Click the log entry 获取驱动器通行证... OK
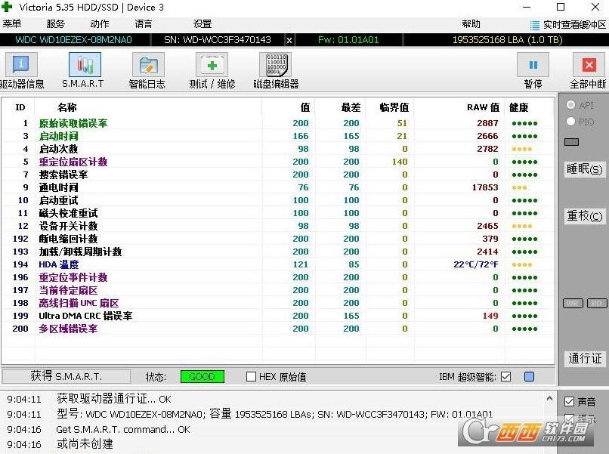 (114, 399)
